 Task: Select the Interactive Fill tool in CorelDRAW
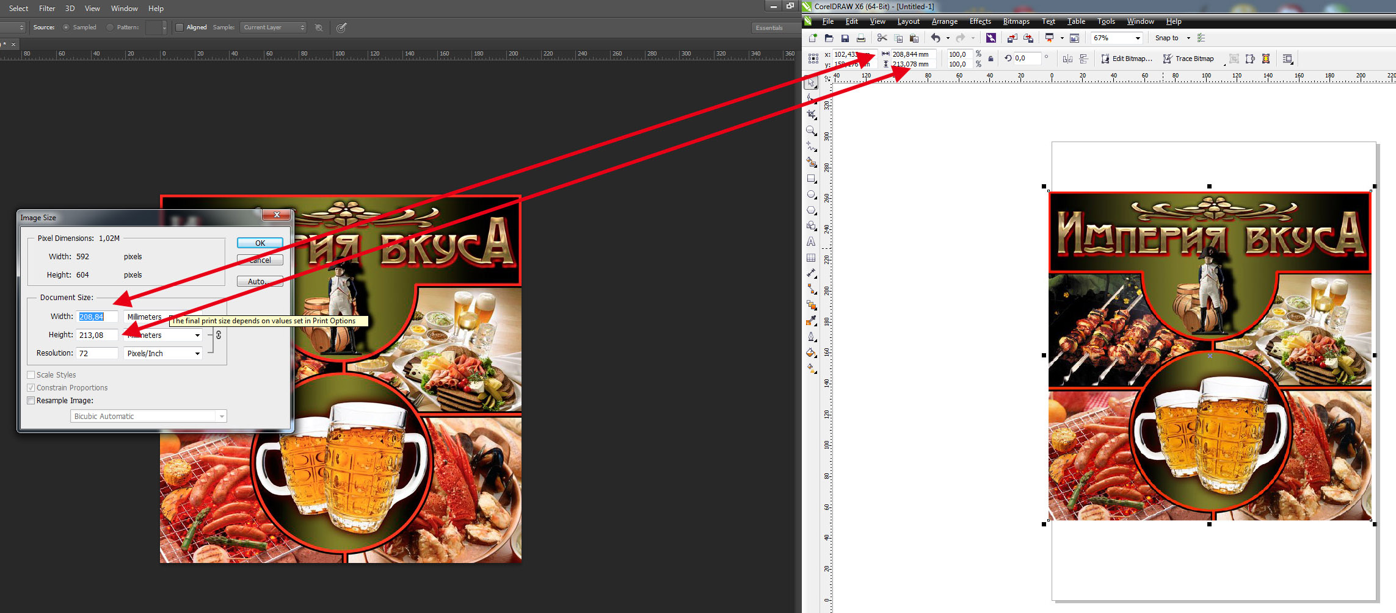coord(811,368)
